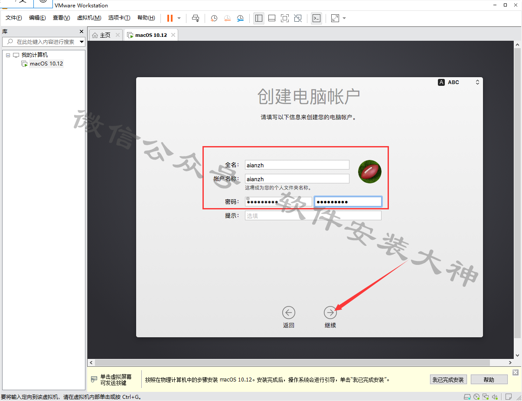Collapse the 我的计算机 tree node
Viewport: 522px width, 401px height.
[x=7, y=55]
